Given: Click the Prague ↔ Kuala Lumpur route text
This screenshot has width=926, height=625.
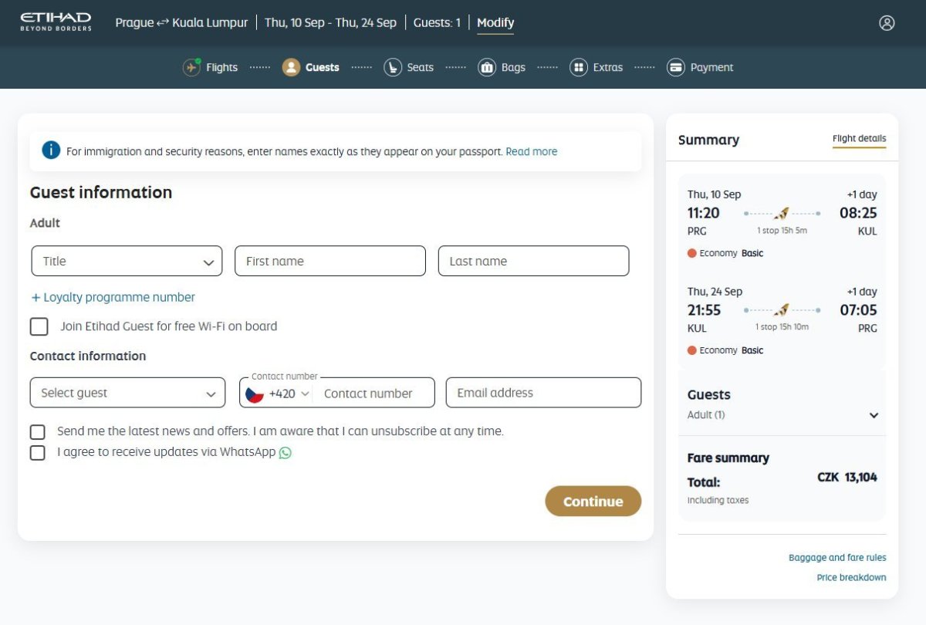Looking at the screenshot, I should click(x=181, y=23).
